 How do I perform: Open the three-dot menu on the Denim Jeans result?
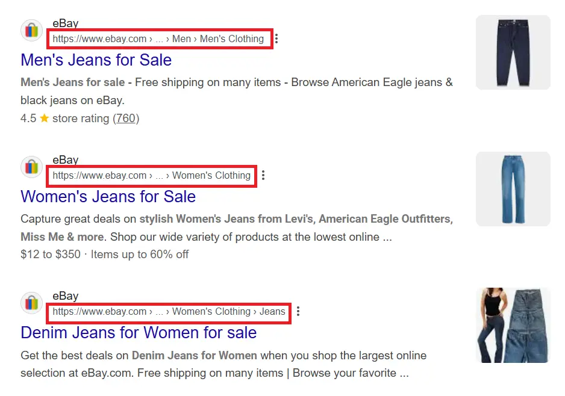[298, 311]
